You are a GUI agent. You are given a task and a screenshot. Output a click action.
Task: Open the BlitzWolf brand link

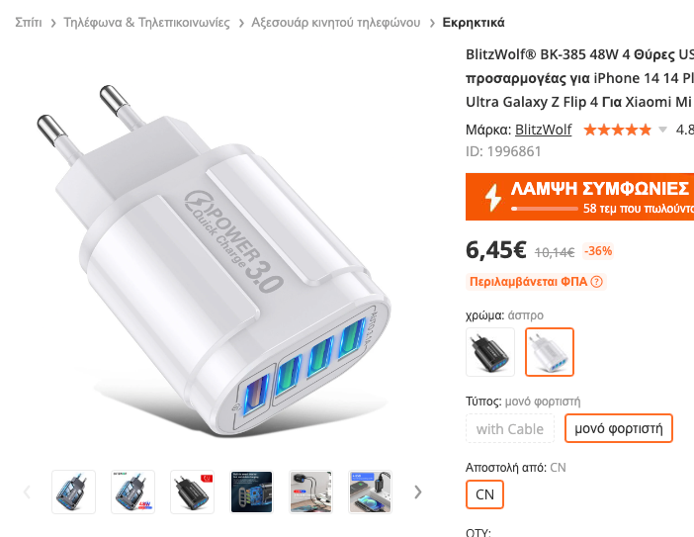tap(543, 130)
